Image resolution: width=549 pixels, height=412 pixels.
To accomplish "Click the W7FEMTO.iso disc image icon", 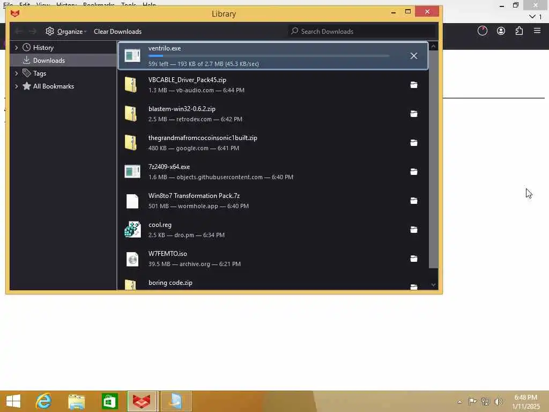I will (x=132, y=259).
